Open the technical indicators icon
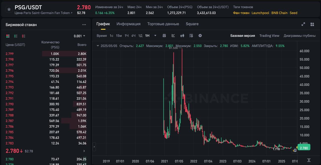Viewport: 321px width, 165px height. coord(173,35)
